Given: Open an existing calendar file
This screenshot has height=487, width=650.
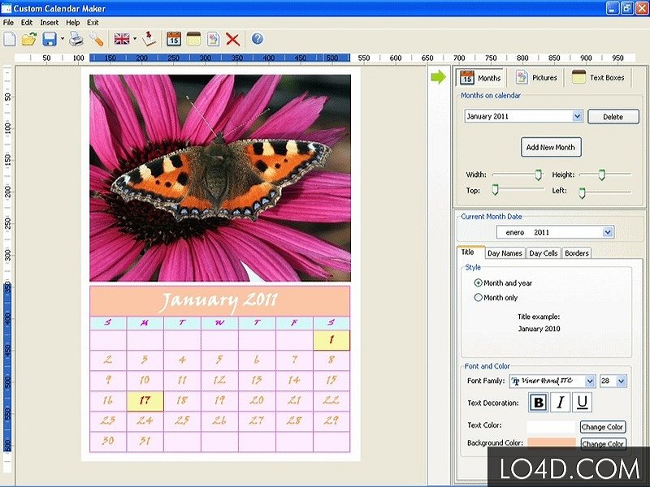Looking at the screenshot, I should [x=31, y=38].
